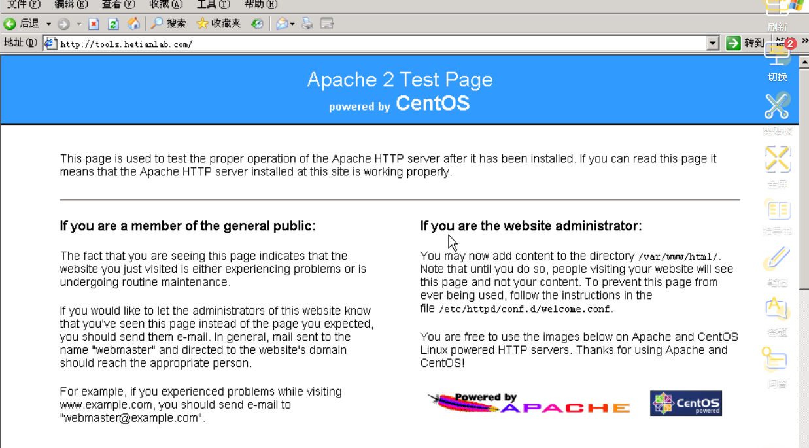This screenshot has height=448, width=809.
Task: Click the 'If you are a member of the general public:' heading
Action: [188, 226]
